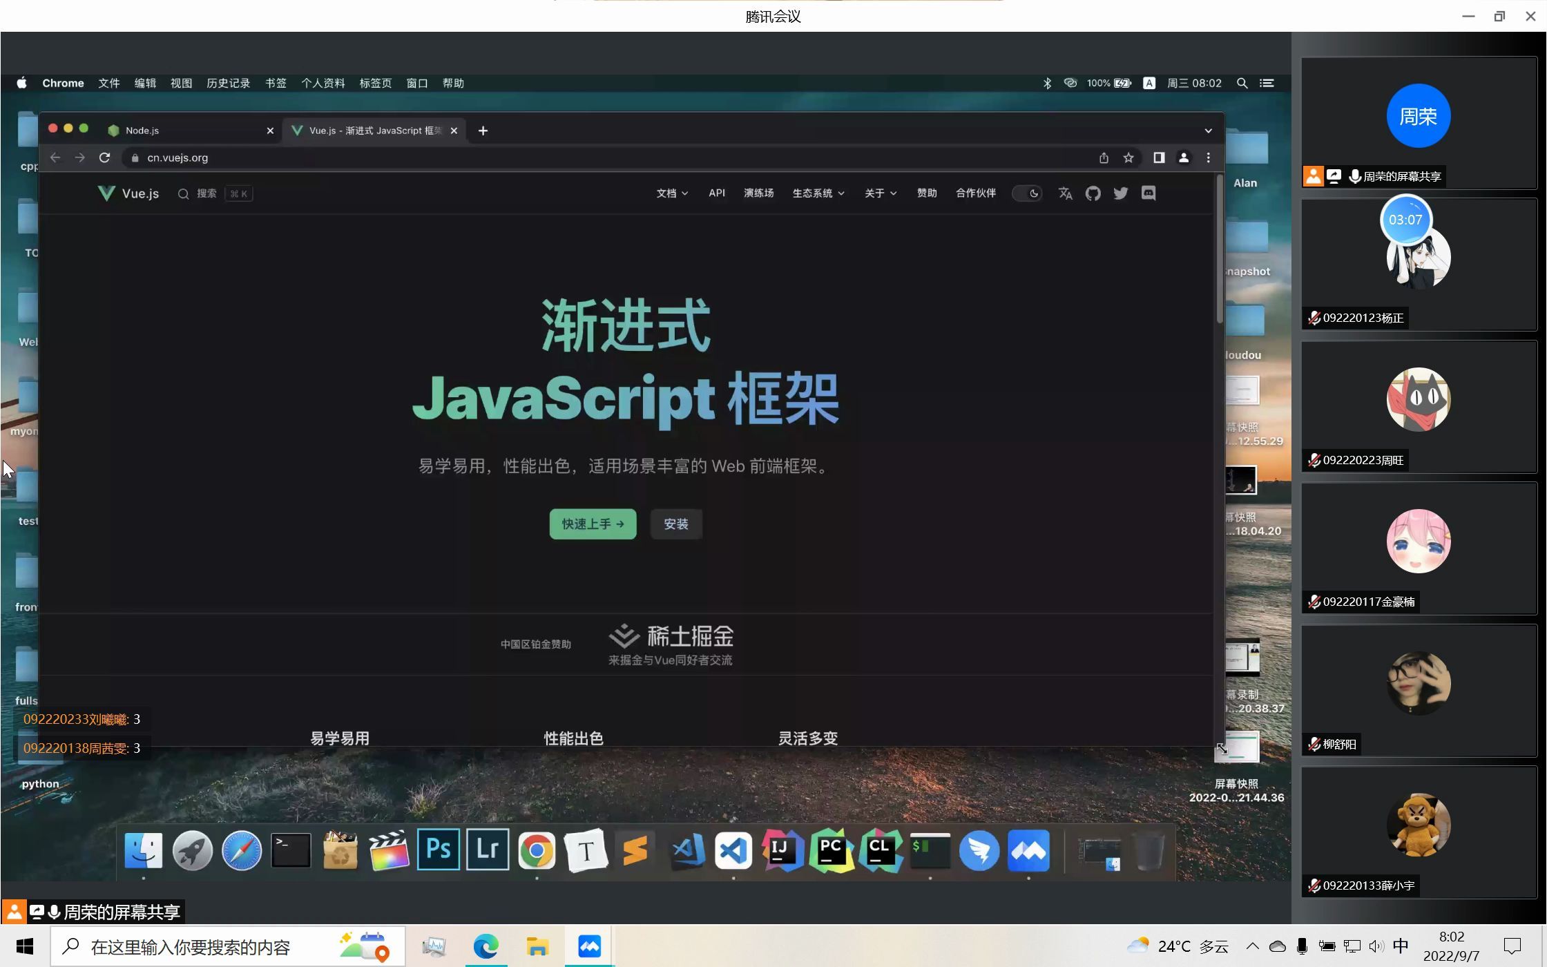This screenshot has height=967, width=1547.
Task: Open Launchpad rocket in the dock
Action: 192,850
